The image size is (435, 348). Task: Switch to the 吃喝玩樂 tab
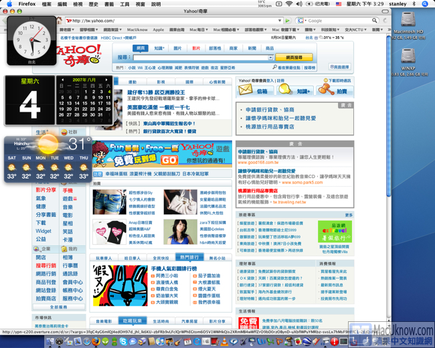tap(133, 321)
